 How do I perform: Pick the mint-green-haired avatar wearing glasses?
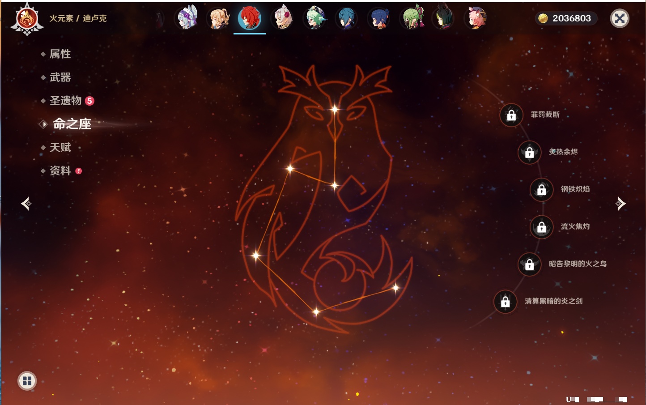pos(315,18)
